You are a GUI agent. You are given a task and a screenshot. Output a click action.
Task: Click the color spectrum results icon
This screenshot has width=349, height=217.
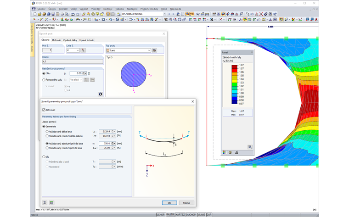tap(293, 19)
